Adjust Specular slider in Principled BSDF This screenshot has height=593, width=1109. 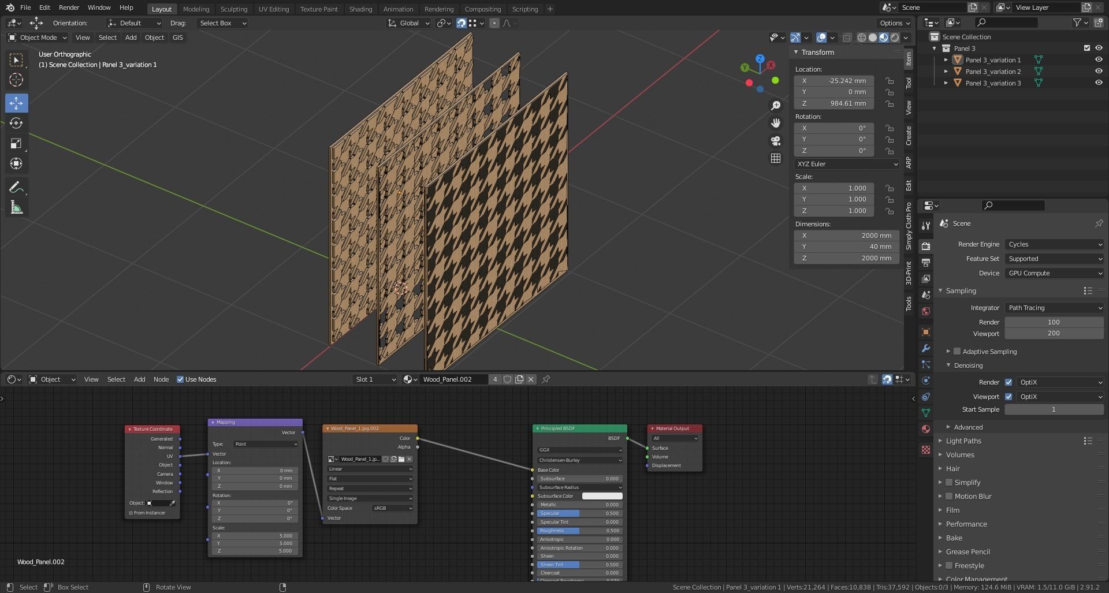tap(579, 513)
